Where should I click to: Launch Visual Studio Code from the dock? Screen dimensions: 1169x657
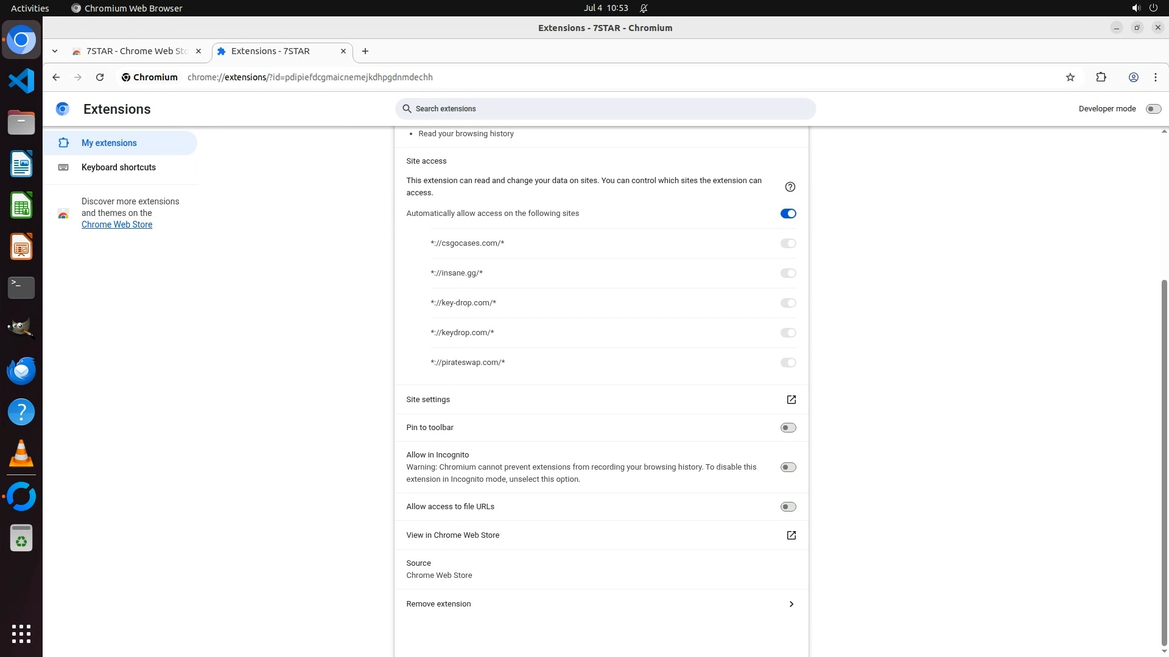click(x=21, y=81)
